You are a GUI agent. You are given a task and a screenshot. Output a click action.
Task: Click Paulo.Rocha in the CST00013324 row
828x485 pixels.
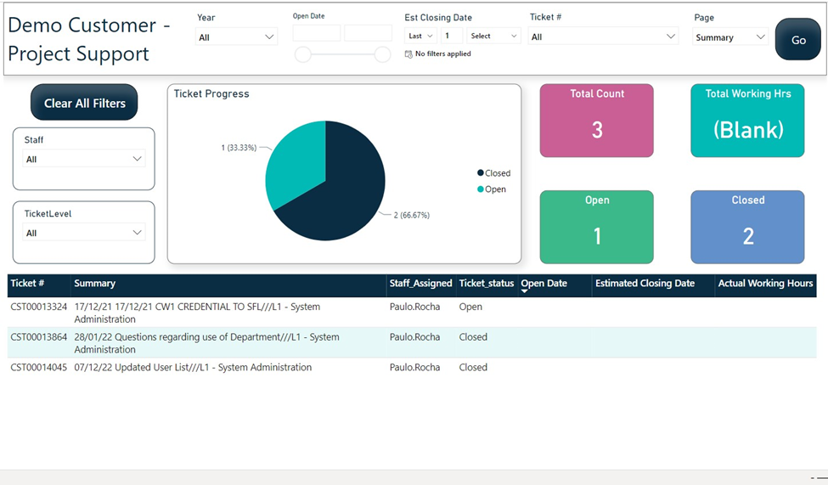click(x=414, y=307)
